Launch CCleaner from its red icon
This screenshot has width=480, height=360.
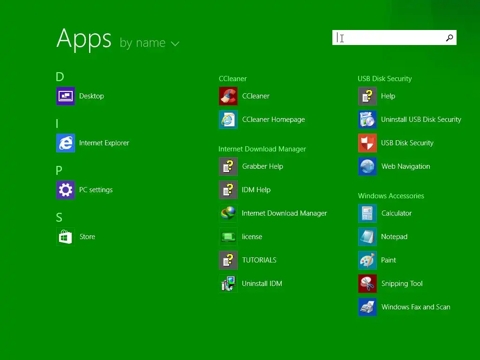click(228, 96)
